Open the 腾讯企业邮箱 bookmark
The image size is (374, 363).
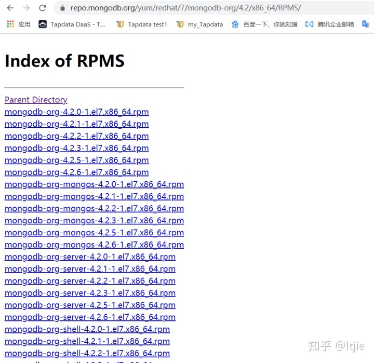[x=336, y=24]
